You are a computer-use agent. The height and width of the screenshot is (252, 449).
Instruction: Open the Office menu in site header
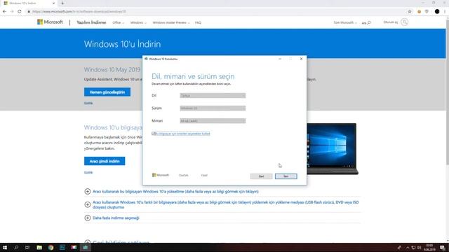[119, 22]
